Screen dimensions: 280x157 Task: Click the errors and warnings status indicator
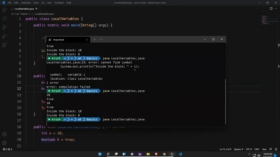pos(7,149)
